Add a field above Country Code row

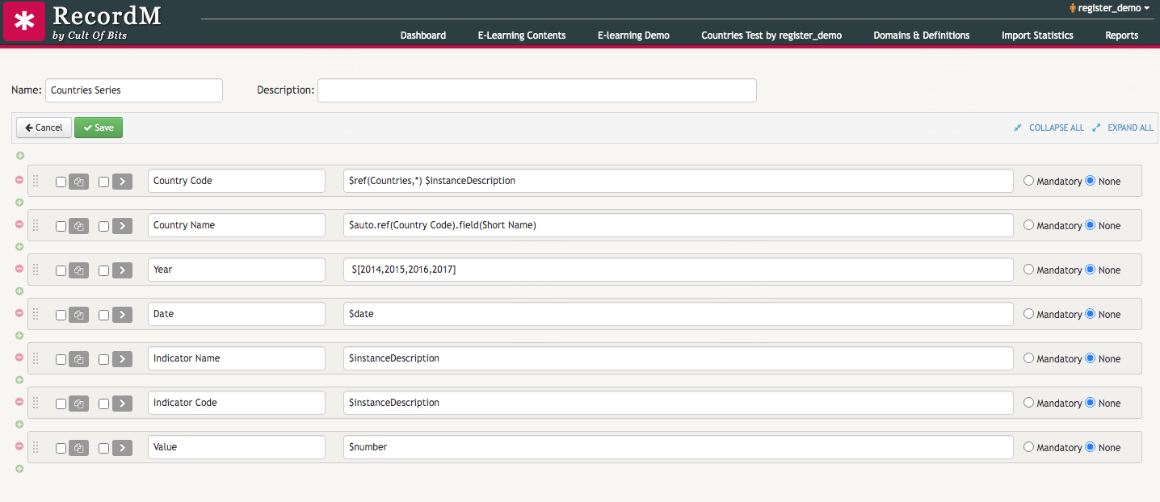point(19,156)
